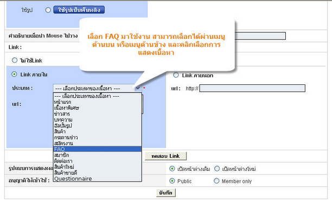Choose the Link ภายใน radio option
This screenshot has height=200, width=332.
14,74
